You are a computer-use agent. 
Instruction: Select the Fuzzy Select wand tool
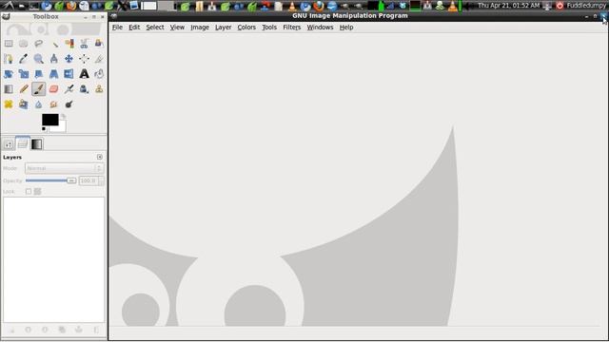pyautogui.click(x=53, y=44)
